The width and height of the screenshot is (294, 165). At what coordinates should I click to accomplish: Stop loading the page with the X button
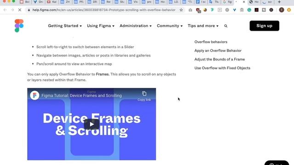pos(20,10)
